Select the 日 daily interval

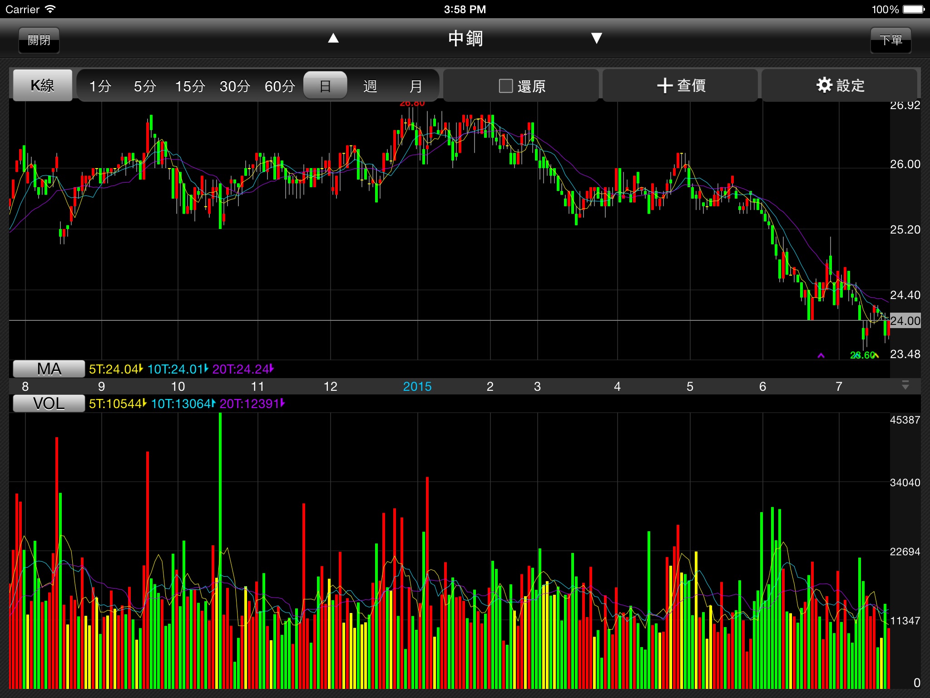[325, 85]
